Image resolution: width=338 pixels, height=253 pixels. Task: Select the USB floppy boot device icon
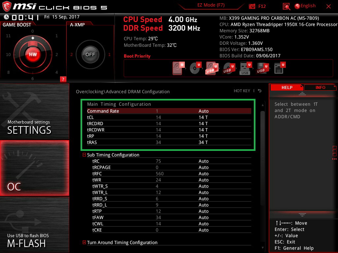pos(262,69)
